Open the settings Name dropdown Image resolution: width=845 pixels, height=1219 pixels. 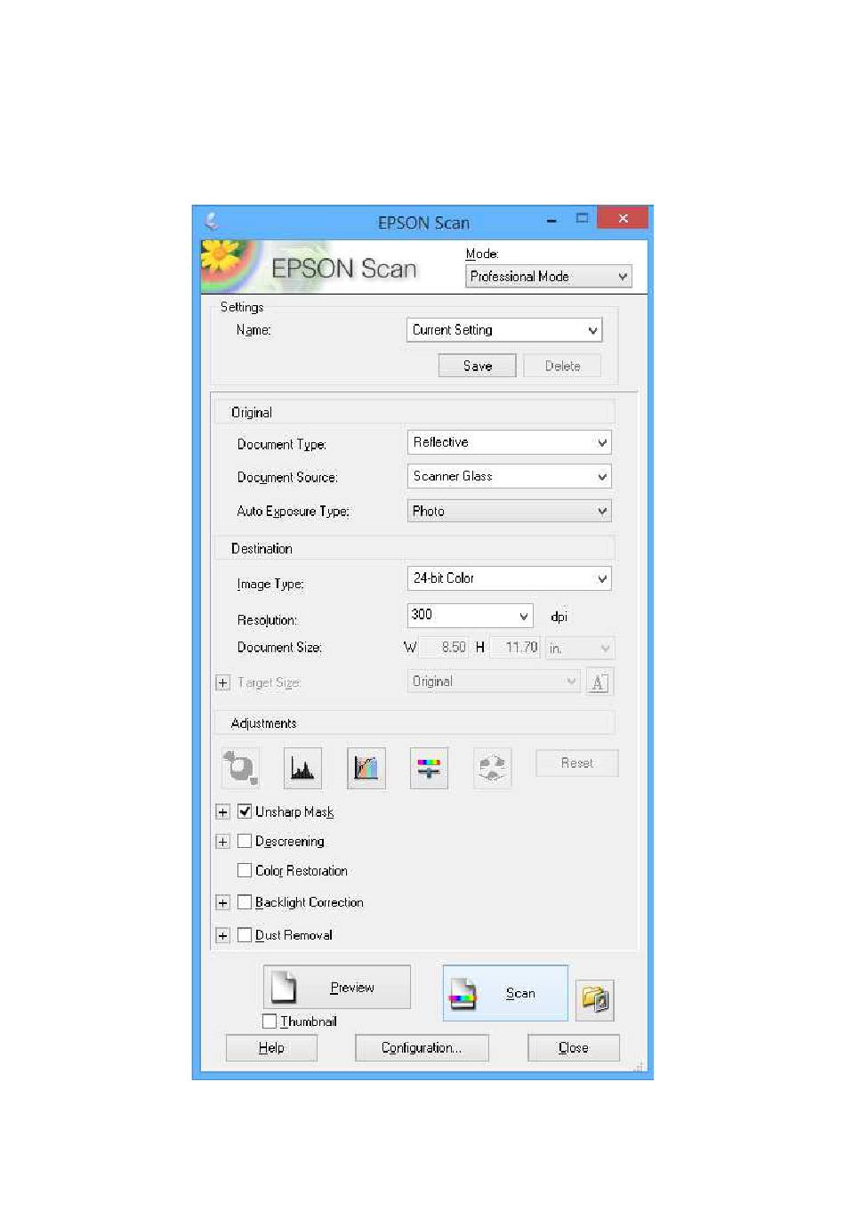coord(504,330)
